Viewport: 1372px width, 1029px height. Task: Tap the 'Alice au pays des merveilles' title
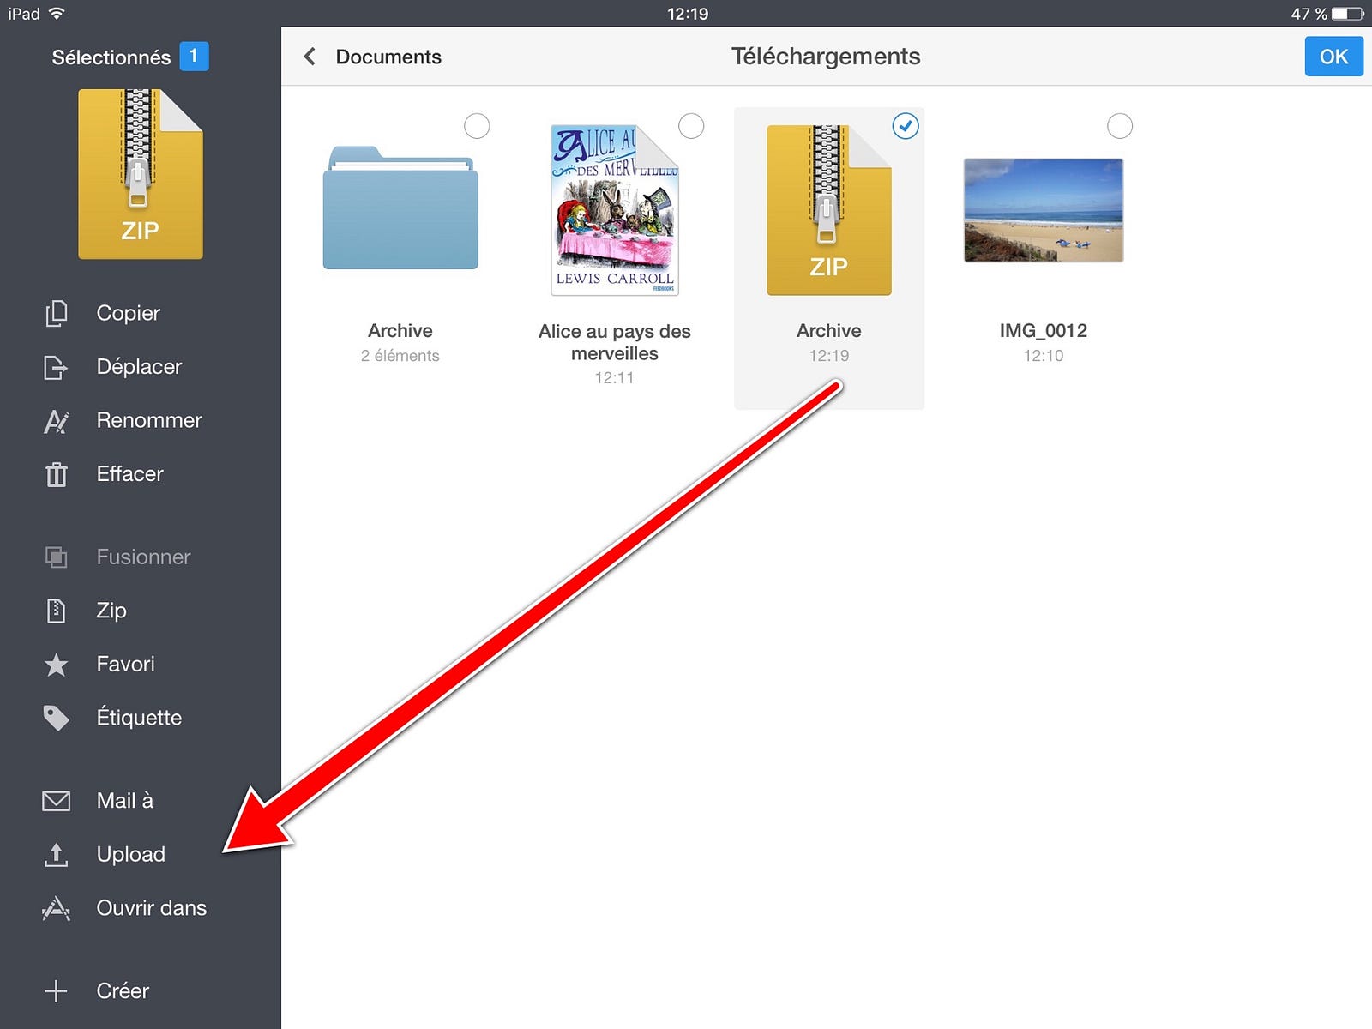tap(615, 342)
